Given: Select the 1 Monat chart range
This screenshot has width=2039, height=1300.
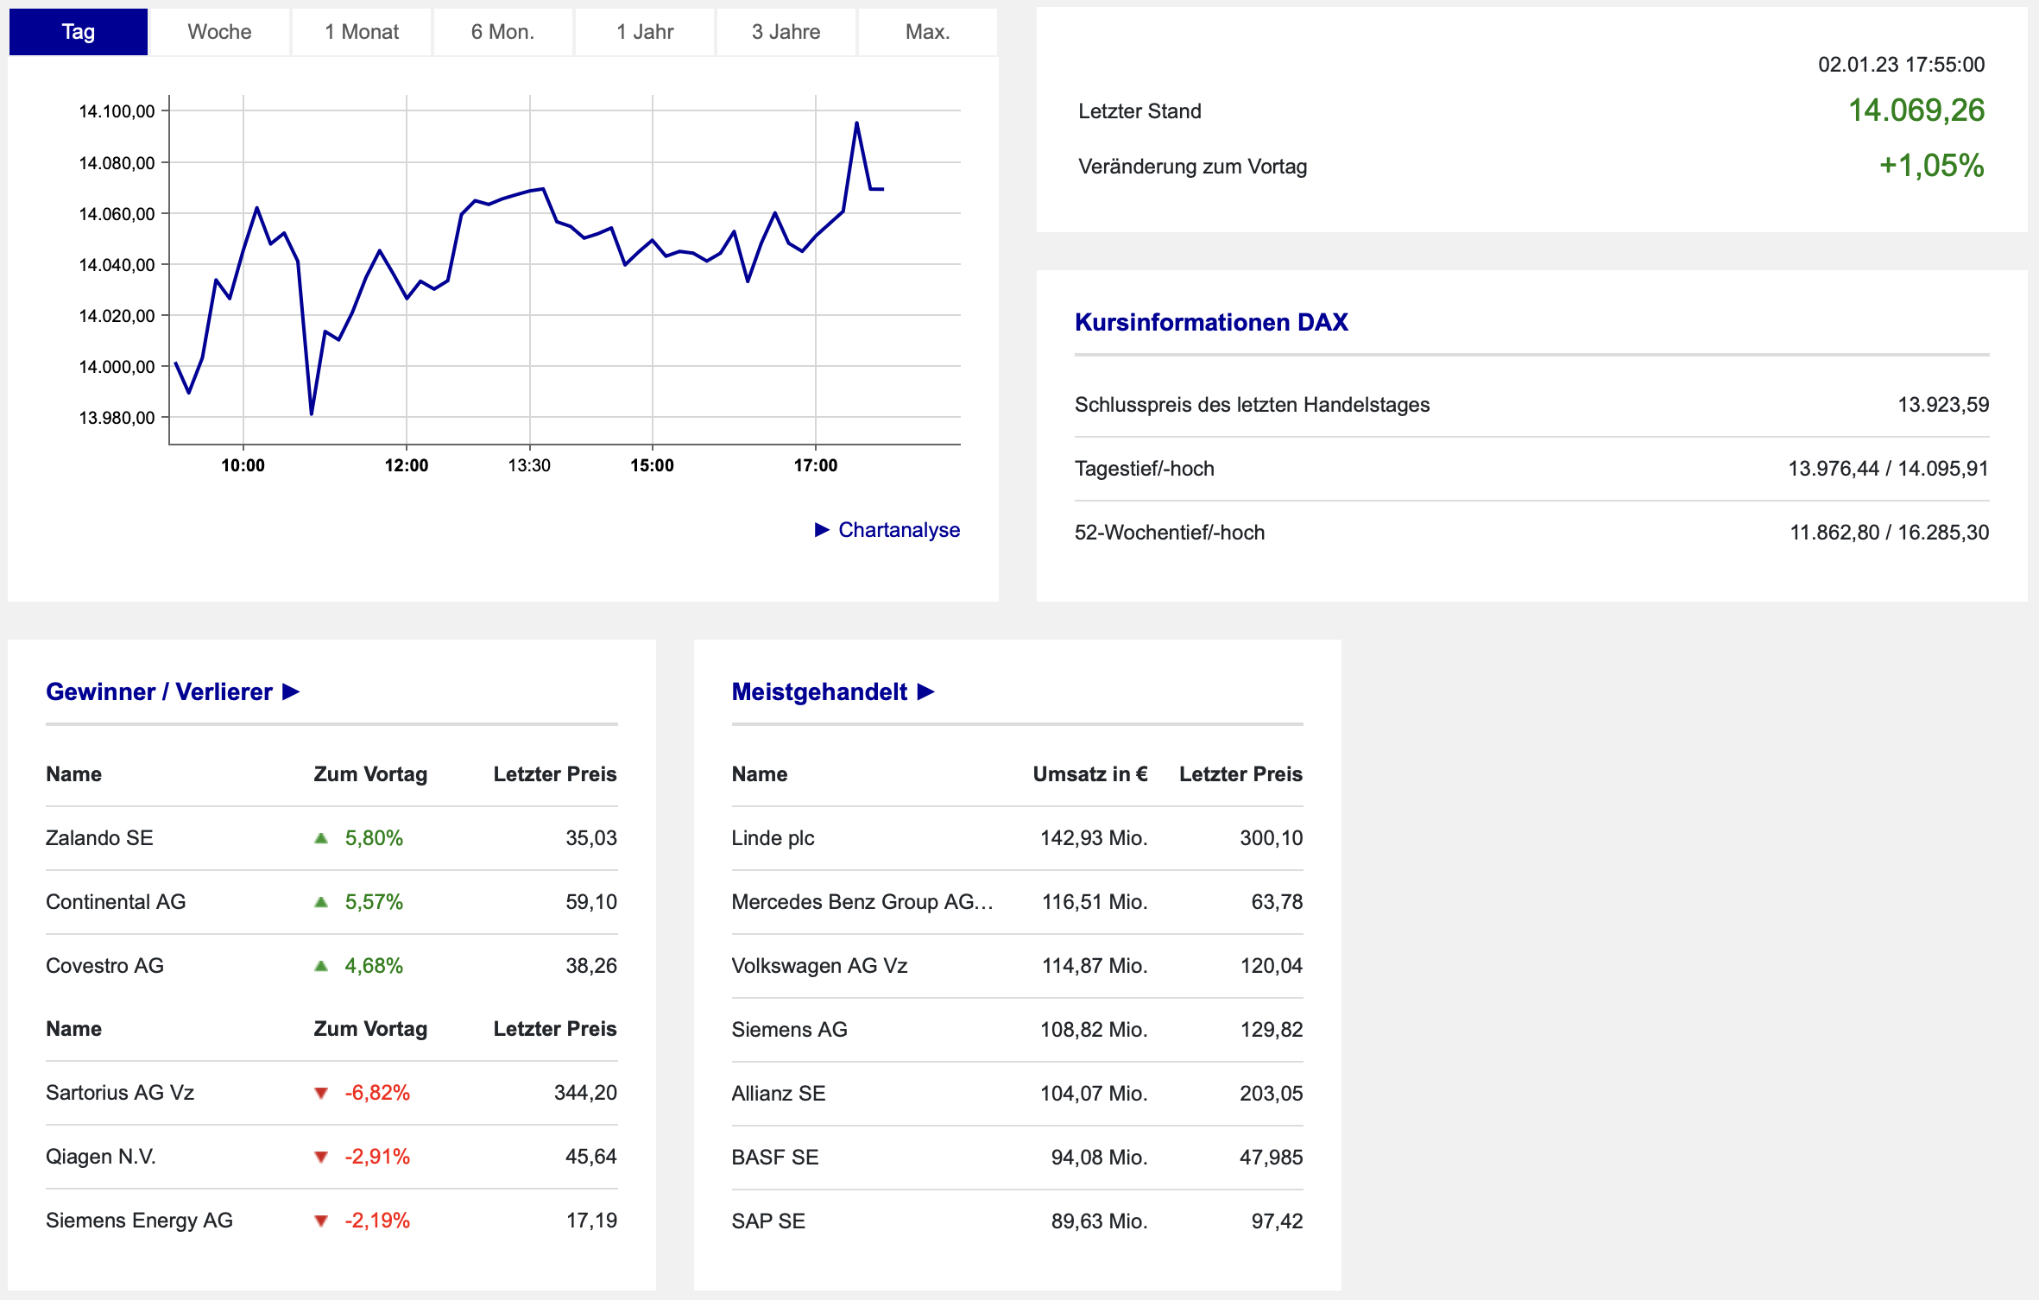Looking at the screenshot, I should [x=362, y=32].
